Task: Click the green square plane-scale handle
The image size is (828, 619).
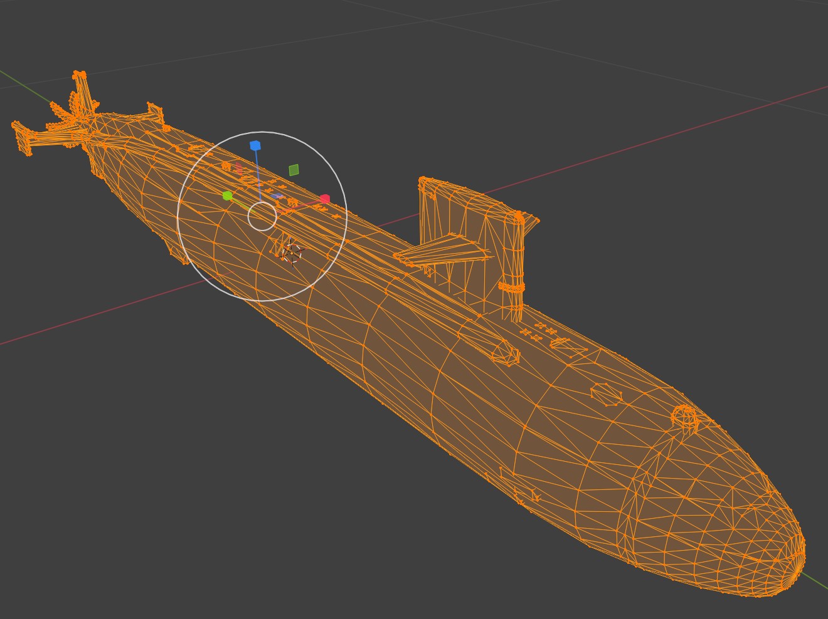Action: click(294, 170)
